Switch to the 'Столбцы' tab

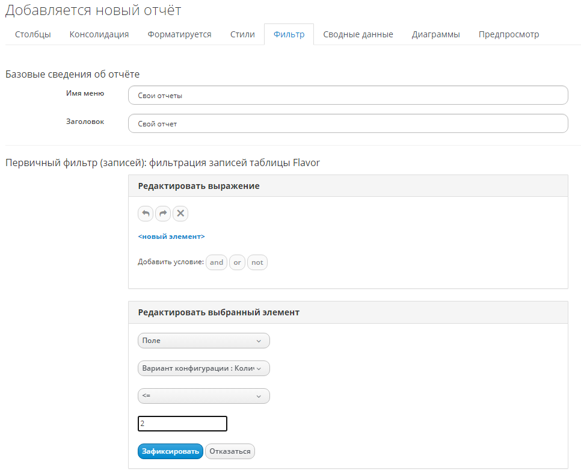click(x=32, y=34)
